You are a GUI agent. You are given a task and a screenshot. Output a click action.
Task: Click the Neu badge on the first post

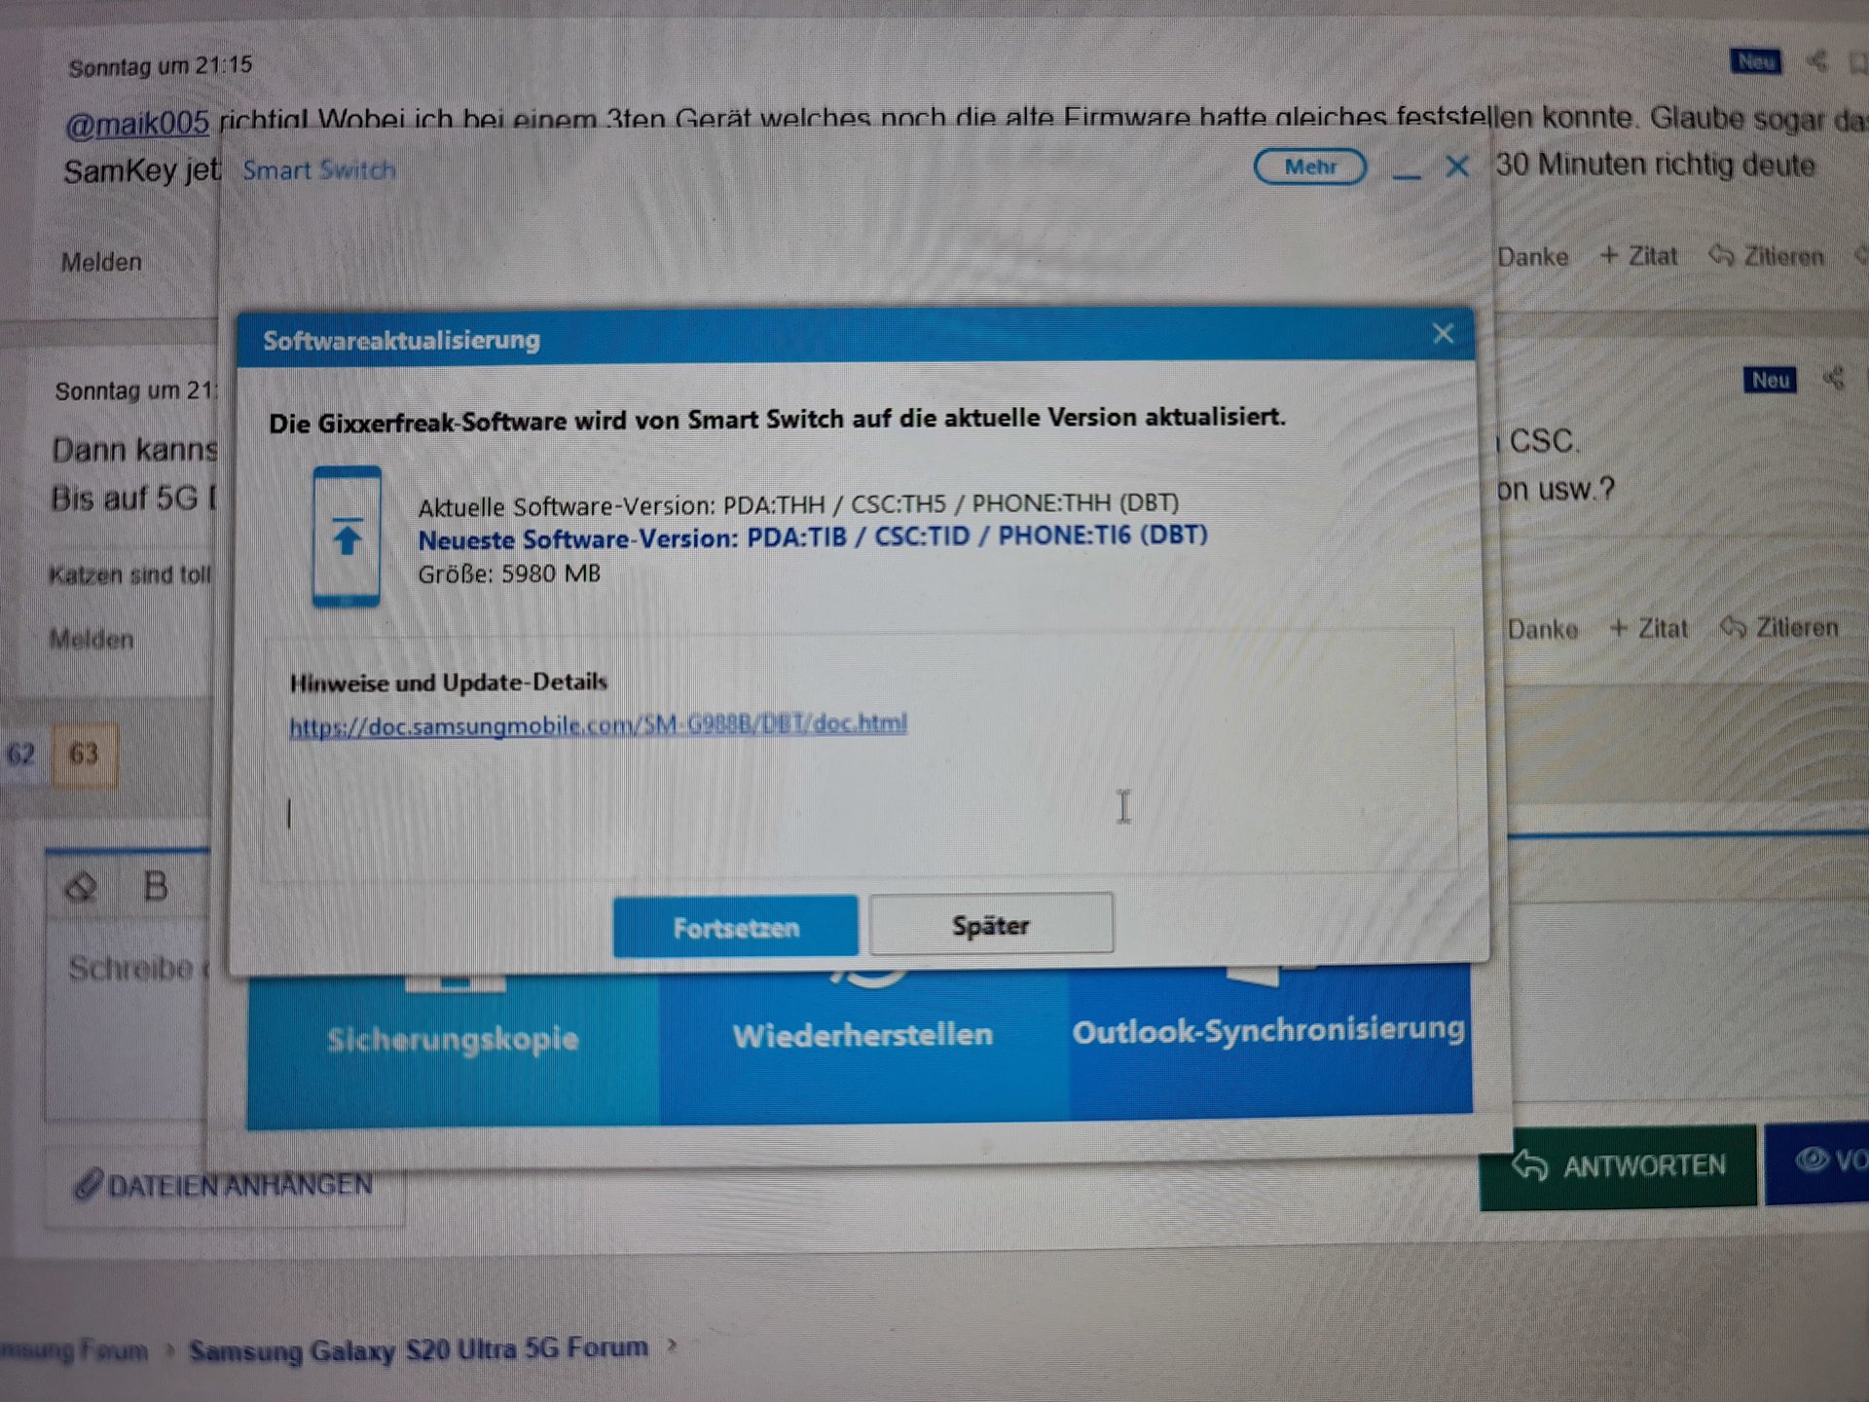(1756, 61)
